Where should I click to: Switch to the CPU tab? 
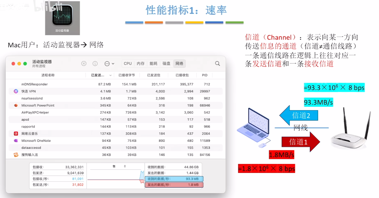point(128,63)
